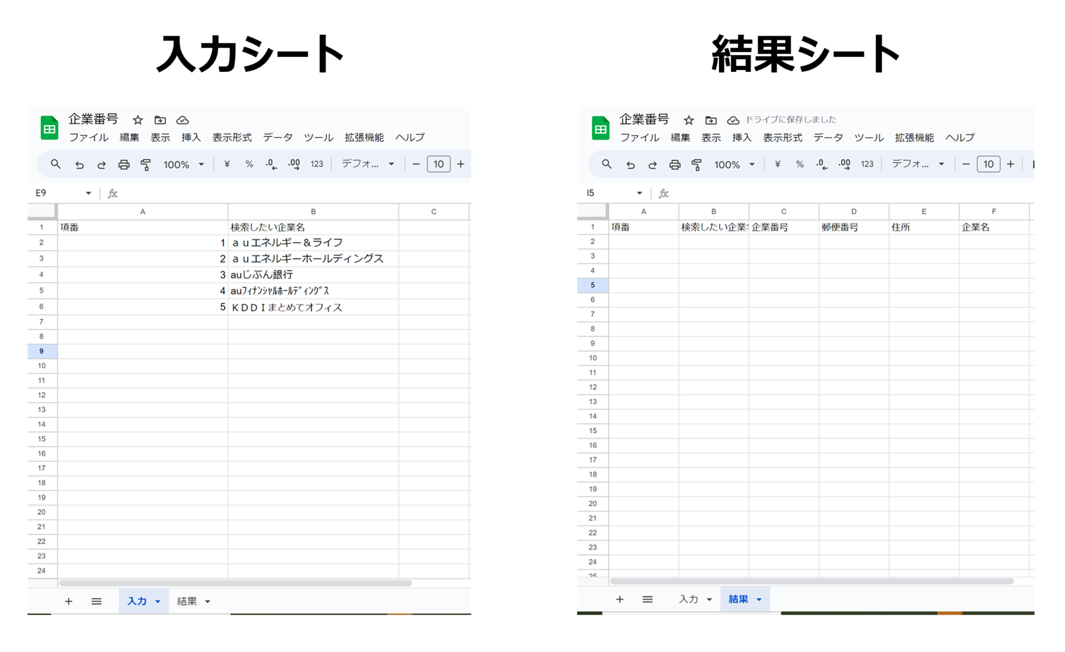Image resolution: width=1065 pixels, height=652 pixels.
Task: Open the デフォ... font dropdown in 入力シート
Action: coord(368,164)
